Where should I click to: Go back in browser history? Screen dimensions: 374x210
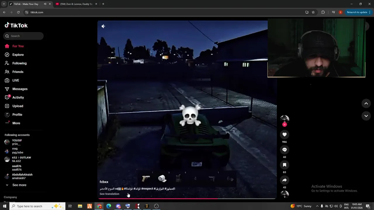pyautogui.click(x=4, y=12)
